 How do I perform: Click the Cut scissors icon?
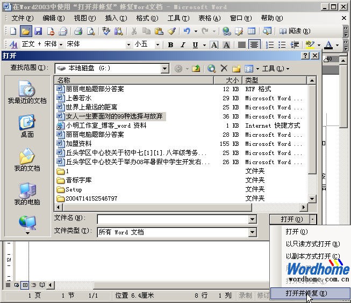(134, 31)
